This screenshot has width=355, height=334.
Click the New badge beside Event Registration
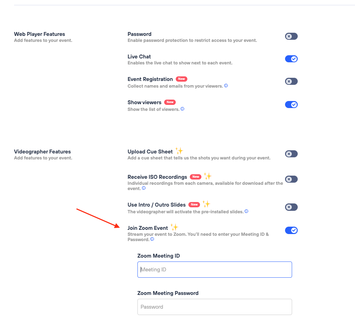(181, 79)
